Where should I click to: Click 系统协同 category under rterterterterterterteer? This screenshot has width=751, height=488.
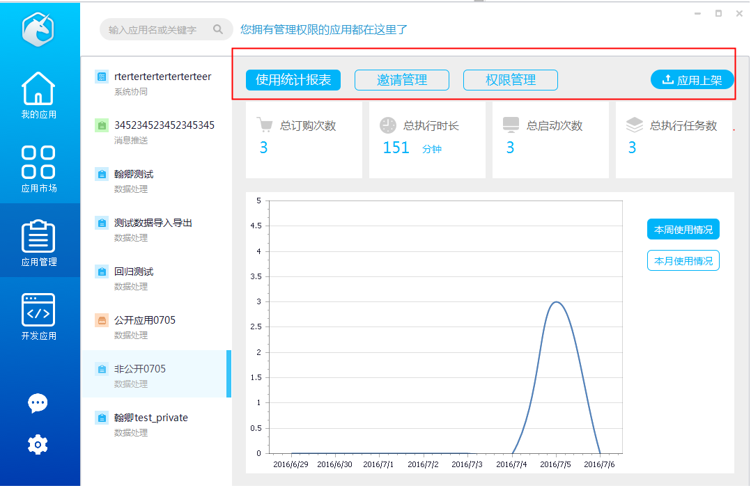131,92
